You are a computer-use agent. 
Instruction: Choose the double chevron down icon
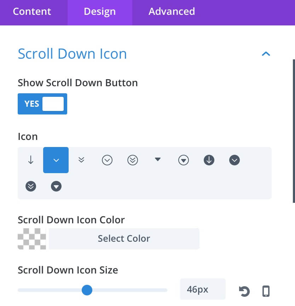coord(81,160)
